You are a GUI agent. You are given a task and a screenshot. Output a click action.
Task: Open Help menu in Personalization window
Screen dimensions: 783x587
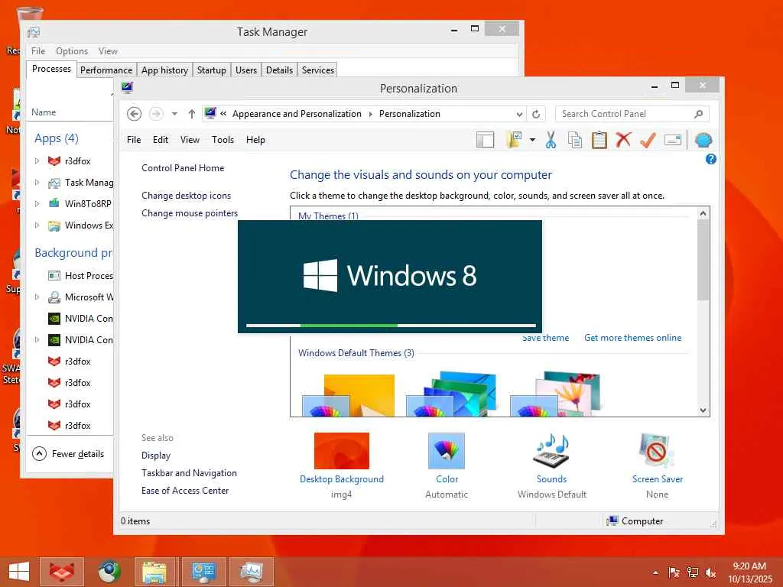(x=255, y=140)
